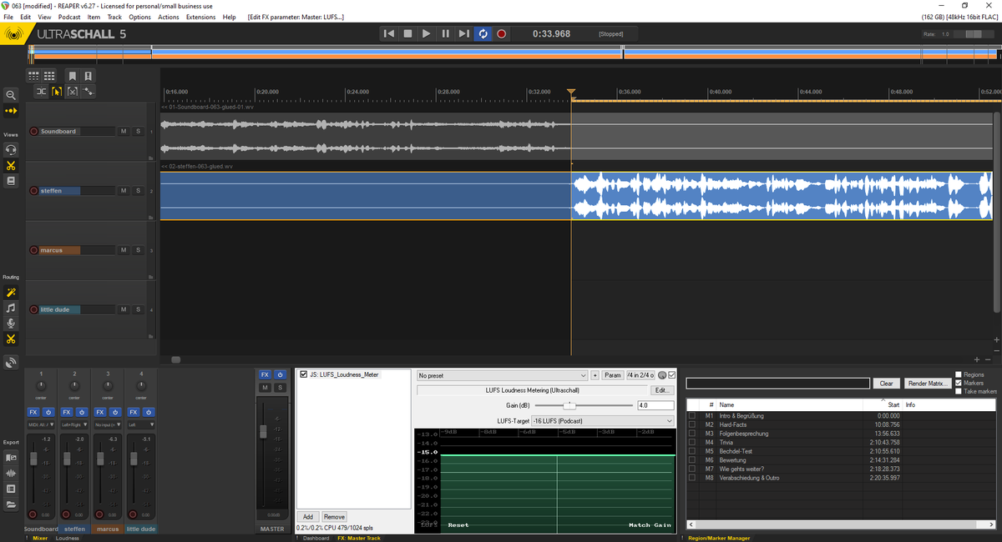Open the Track menu
This screenshot has width=1002, height=542.
(x=114, y=17)
